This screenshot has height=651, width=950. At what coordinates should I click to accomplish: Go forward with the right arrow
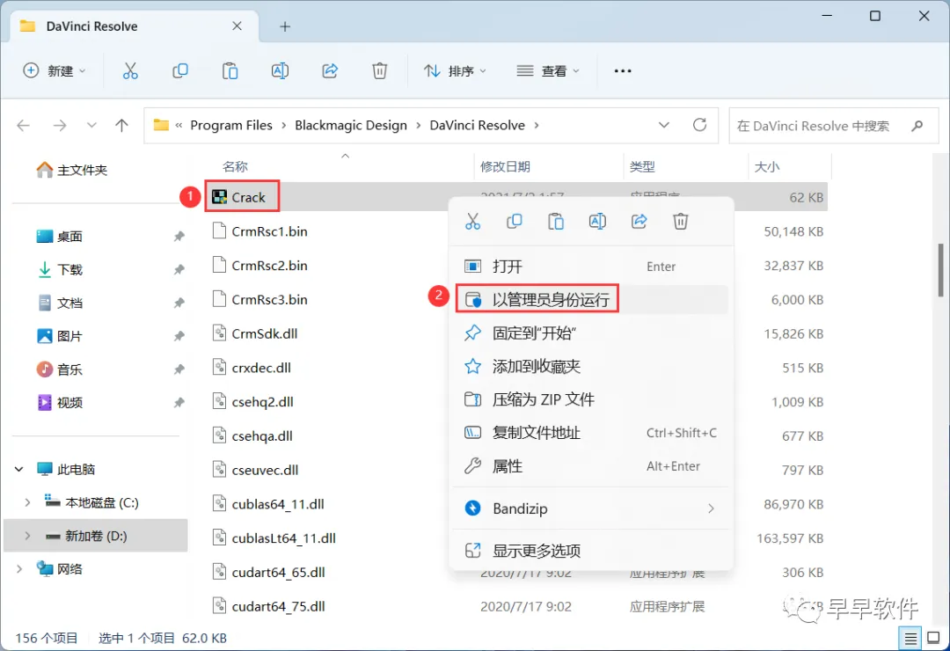60,126
